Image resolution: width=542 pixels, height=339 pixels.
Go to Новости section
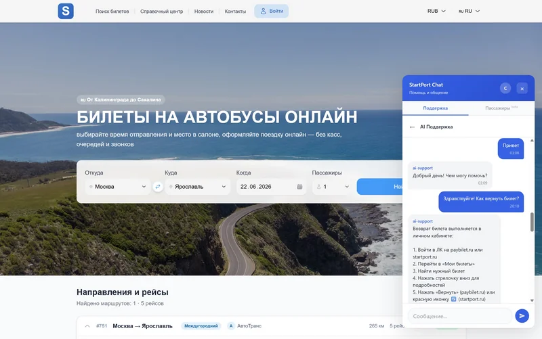204,12
